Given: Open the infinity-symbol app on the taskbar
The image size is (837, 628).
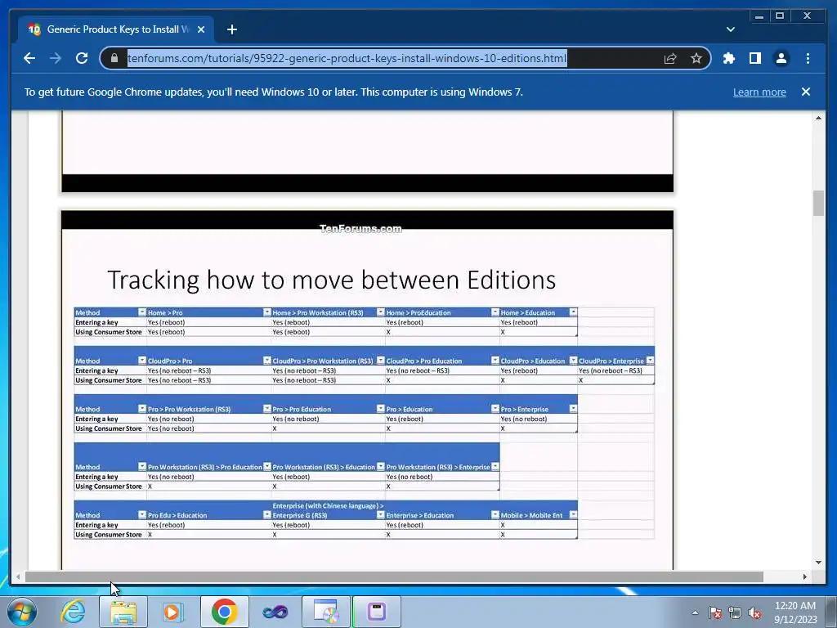Looking at the screenshot, I should (x=275, y=612).
